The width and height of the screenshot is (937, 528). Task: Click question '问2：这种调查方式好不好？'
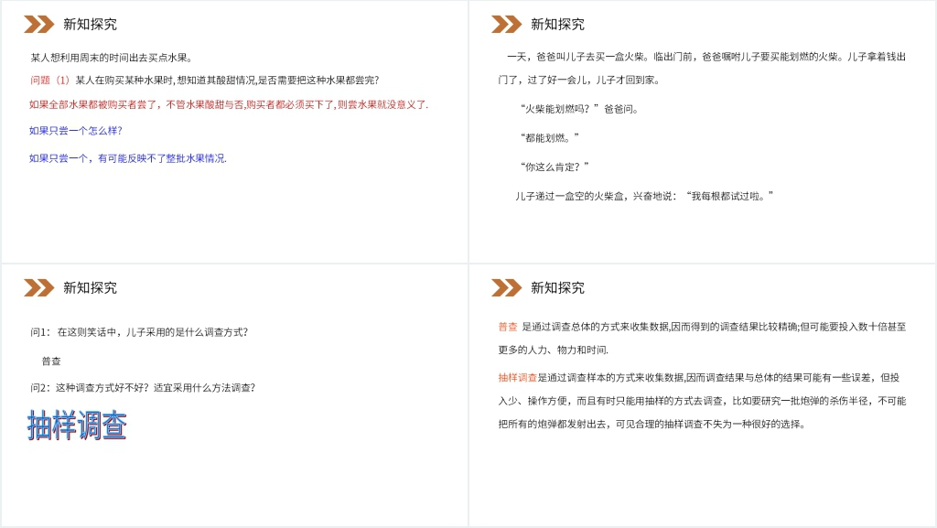coord(143,388)
